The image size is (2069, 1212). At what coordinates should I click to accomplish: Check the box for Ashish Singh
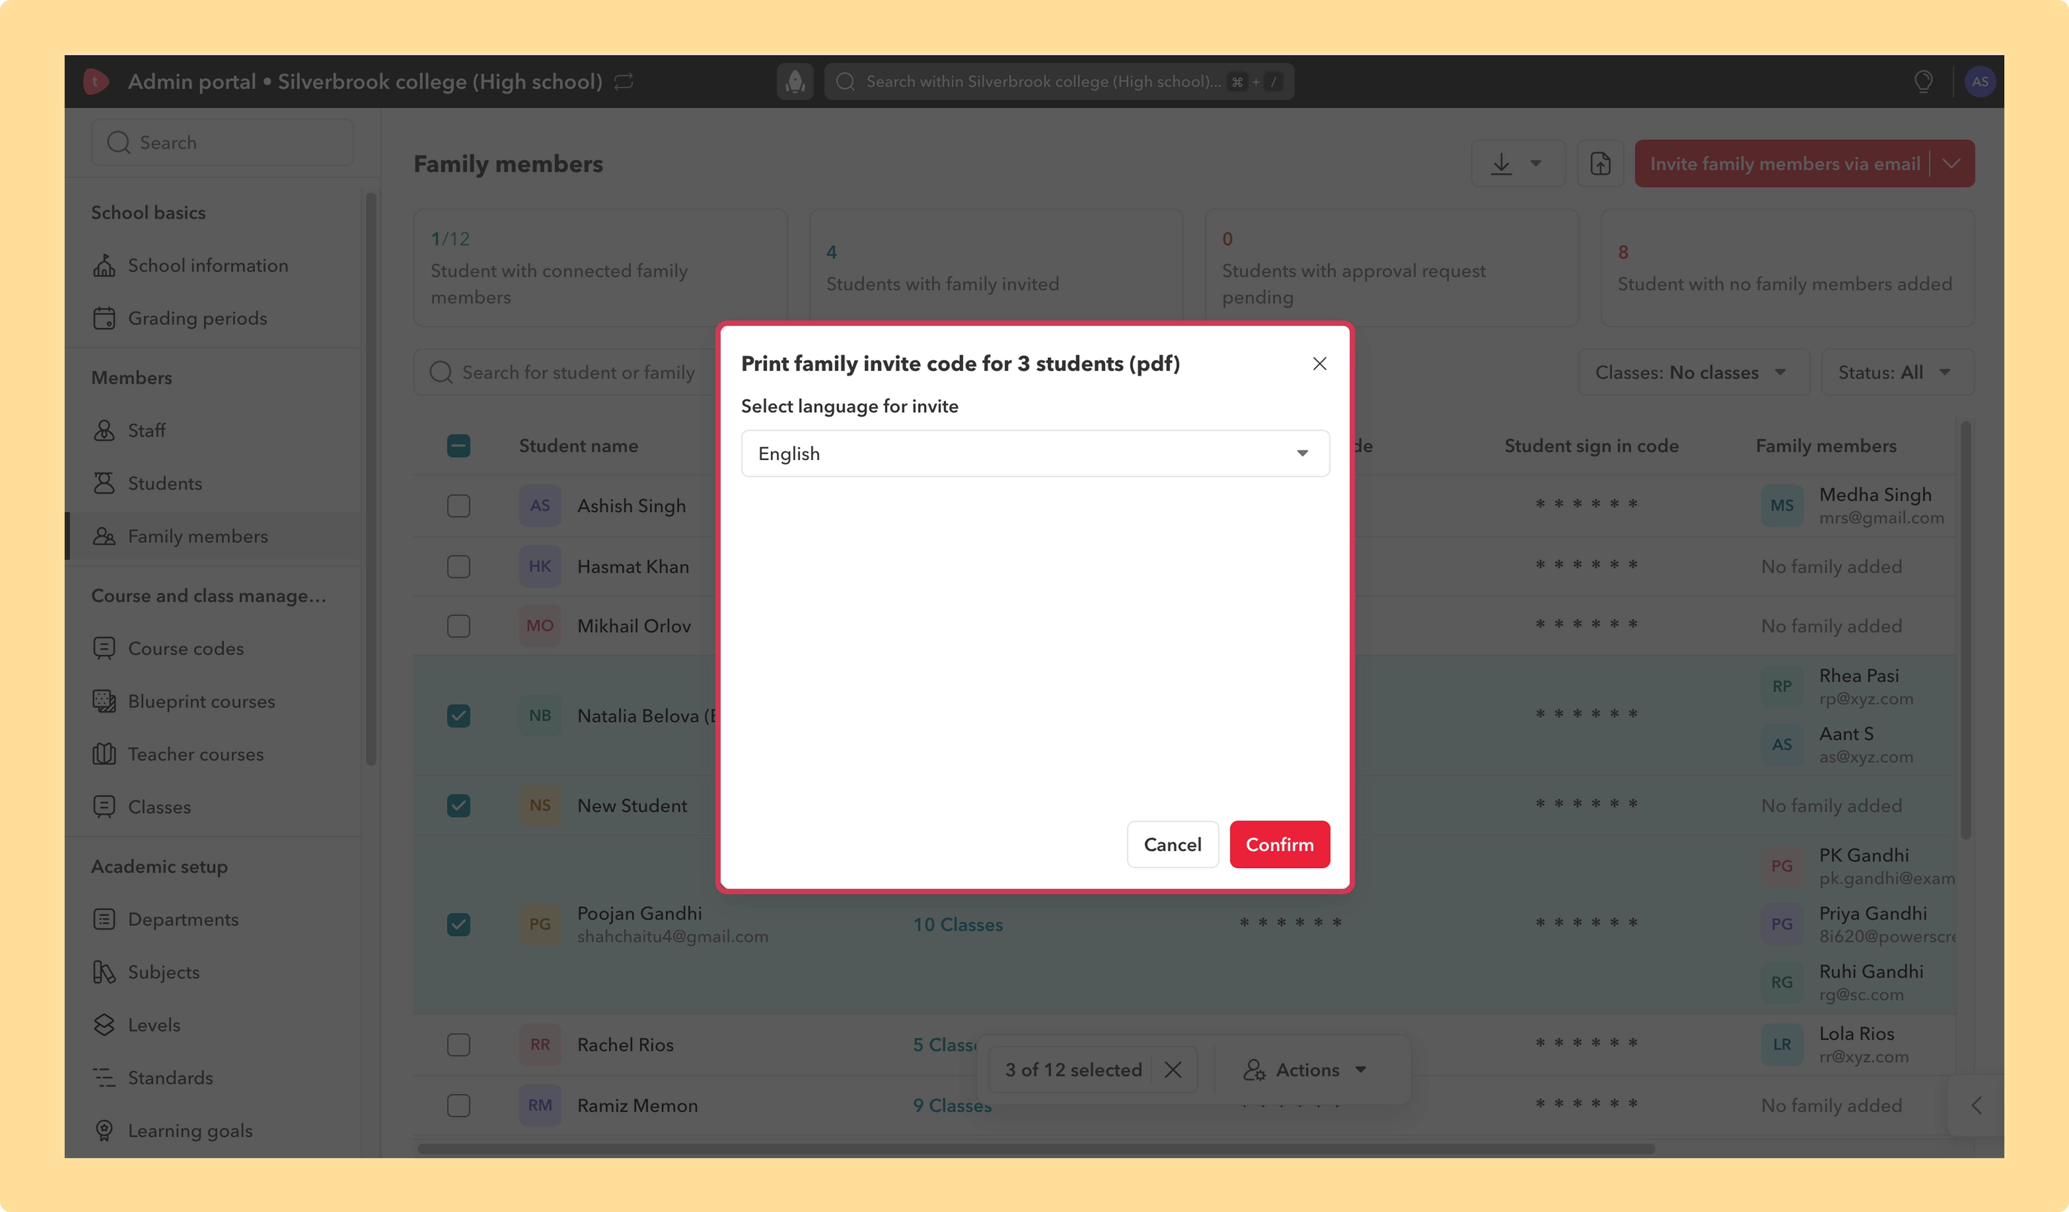click(x=458, y=505)
